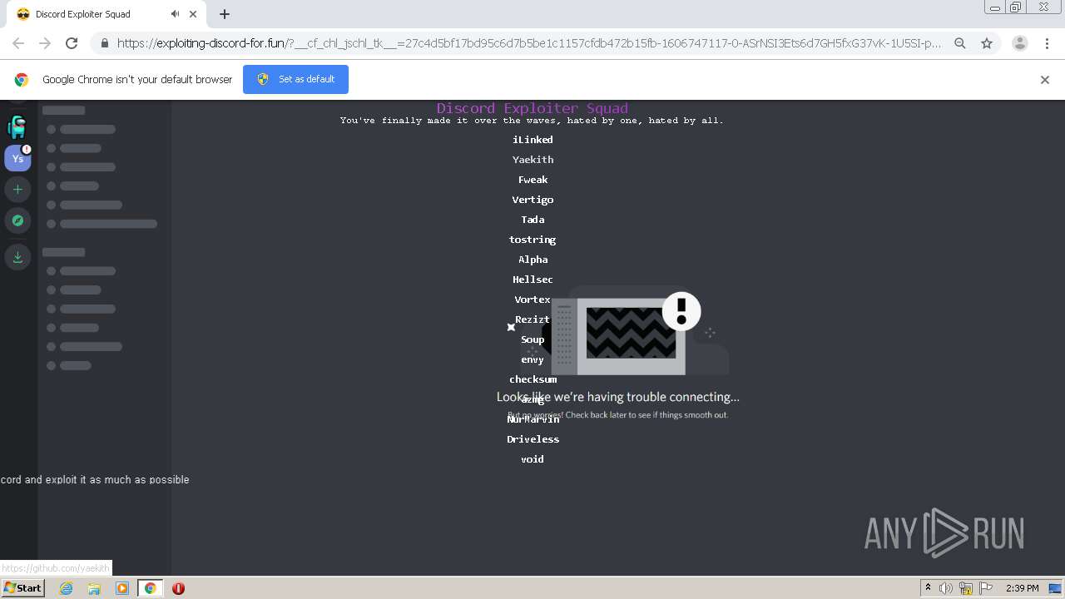Image resolution: width=1065 pixels, height=599 pixels.
Task: Open the Rezizt link
Action: [532, 319]
